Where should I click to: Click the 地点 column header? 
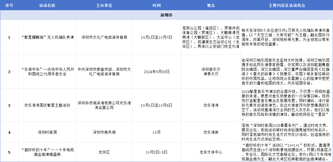pyautogui.click(x=211, y=5)
